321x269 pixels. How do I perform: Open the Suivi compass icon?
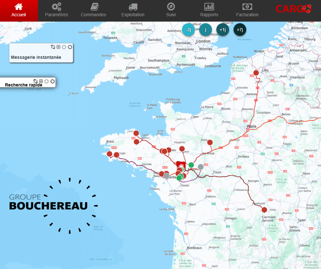click(171, 7)
